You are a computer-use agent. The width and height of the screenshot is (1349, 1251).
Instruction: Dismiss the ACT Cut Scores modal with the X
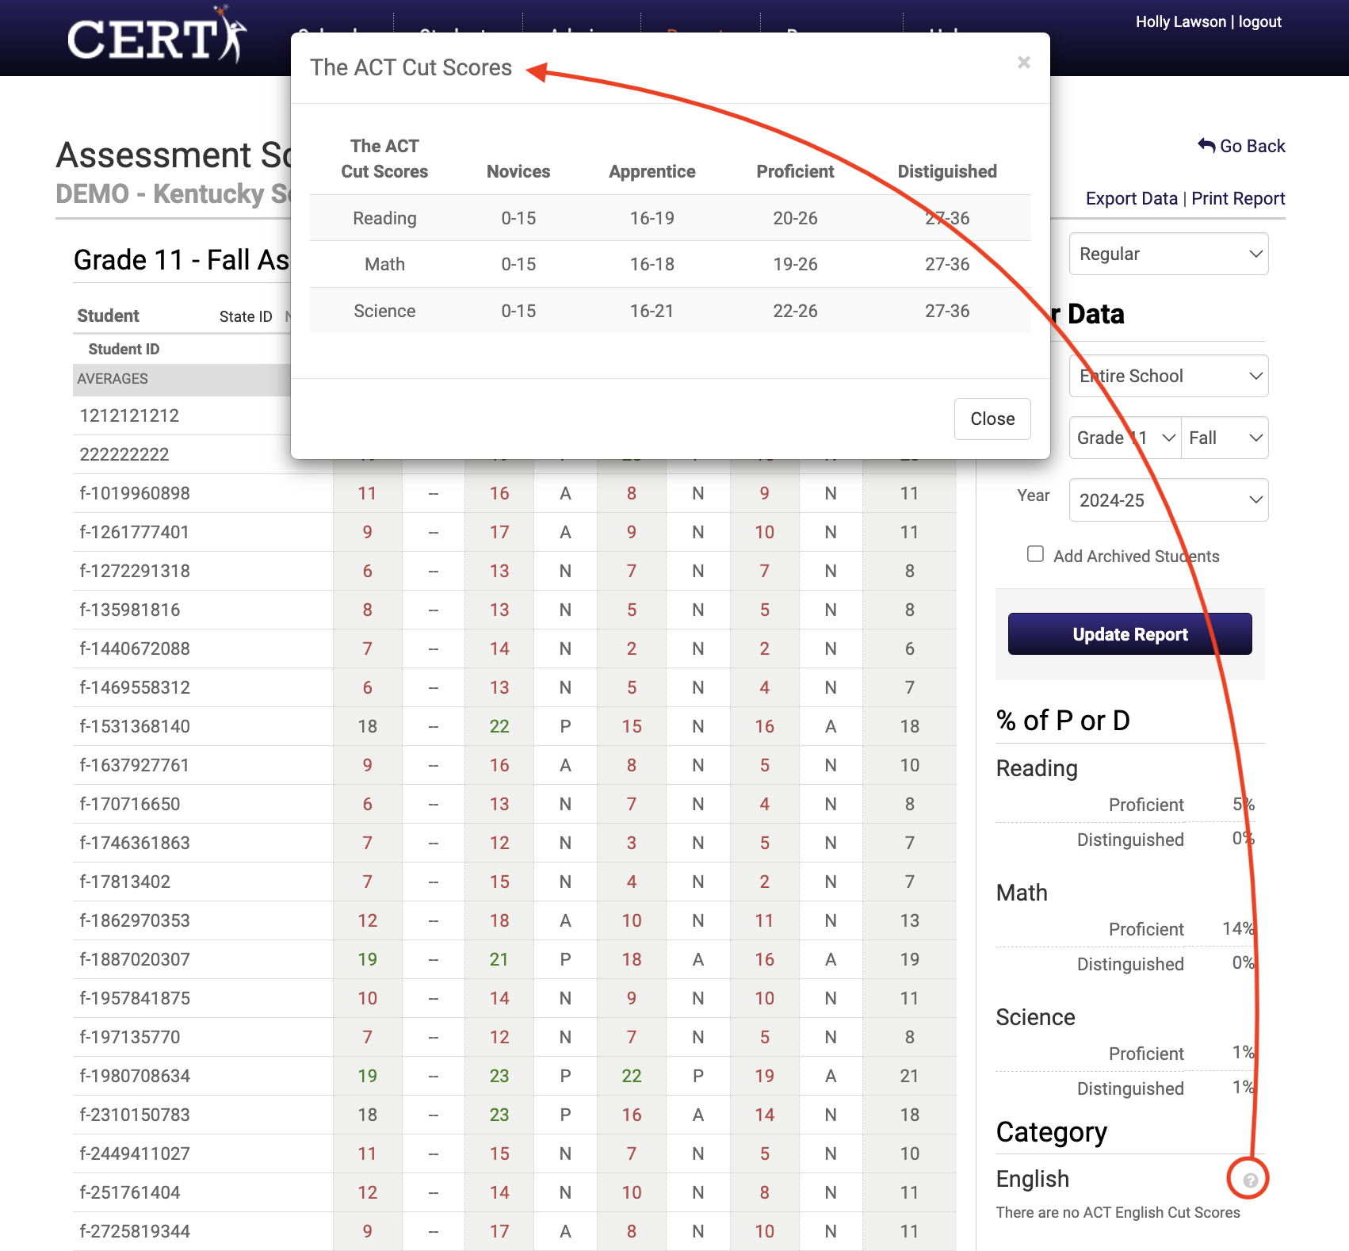pyautogui.click(x=1023, y=63)
